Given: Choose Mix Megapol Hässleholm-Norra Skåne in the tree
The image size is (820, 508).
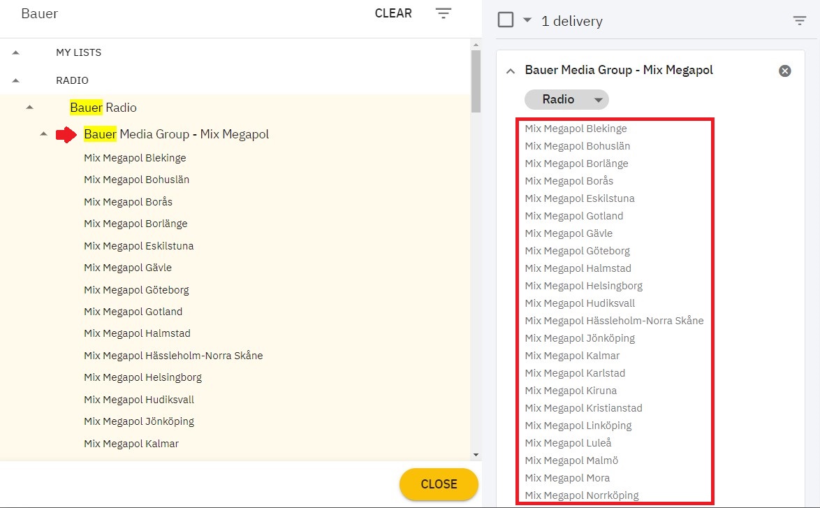Looking at the screenshot, I should [x=173, y=356].
